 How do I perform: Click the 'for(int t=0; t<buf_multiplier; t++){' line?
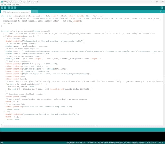pyautogui.click(x=26, y=84)
